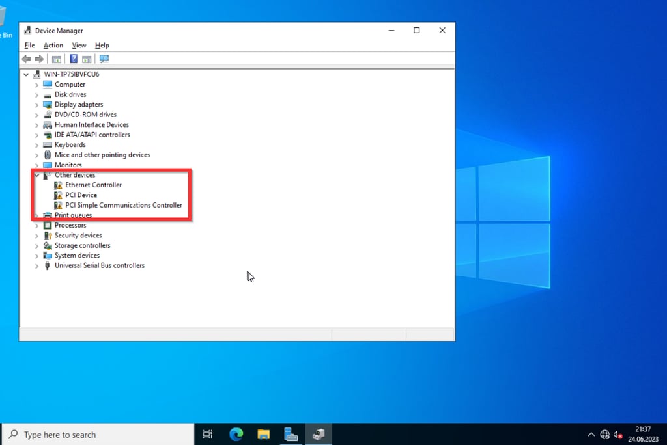This screenshot has height=445, width=667.
Task: Click Scan for hardware changes monitor icon
Action: pos(104,59)
